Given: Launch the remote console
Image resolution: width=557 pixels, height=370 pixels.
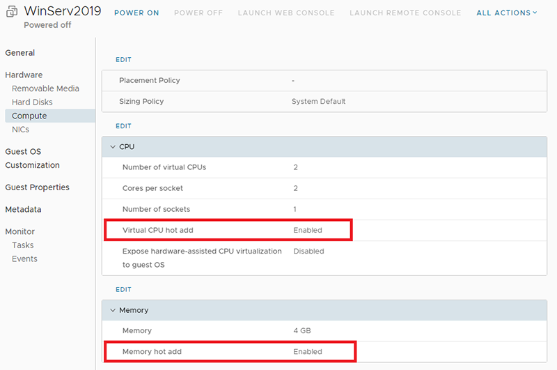Looking at the screenshot, I should point(405,13).
